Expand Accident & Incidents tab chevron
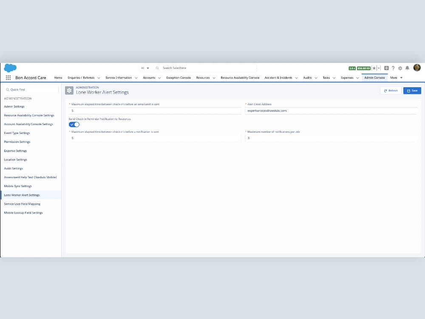Viewport: 425px width, 319px height. click(x=296, y=78)
